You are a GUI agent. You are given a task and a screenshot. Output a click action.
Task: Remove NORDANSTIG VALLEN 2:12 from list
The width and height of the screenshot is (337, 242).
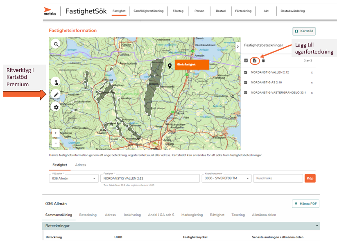312,72
